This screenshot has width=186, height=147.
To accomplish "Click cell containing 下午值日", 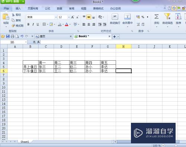I will click(x=31, y=71).
